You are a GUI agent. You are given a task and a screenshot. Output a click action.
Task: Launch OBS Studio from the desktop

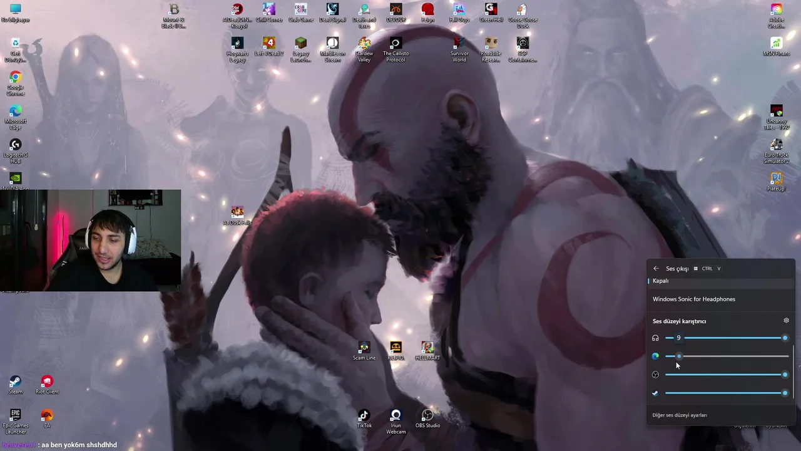(x=427, y=418)
